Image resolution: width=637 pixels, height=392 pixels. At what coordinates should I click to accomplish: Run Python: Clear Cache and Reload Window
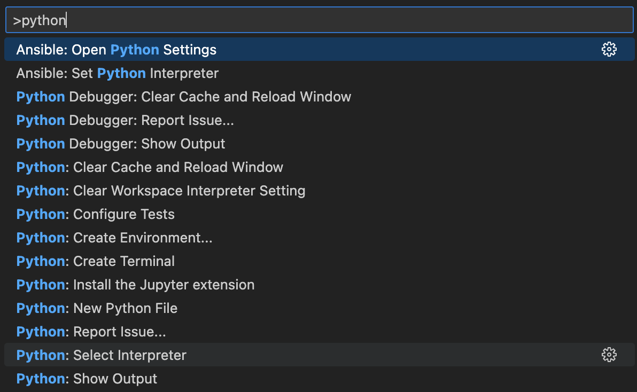(150, 167)
